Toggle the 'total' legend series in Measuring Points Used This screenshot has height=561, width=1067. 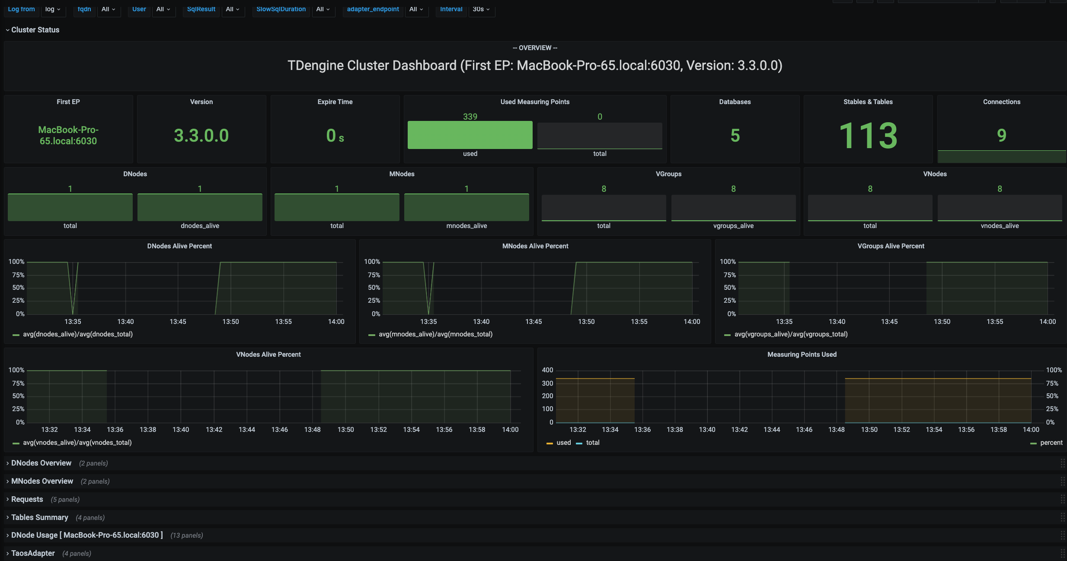593,443
